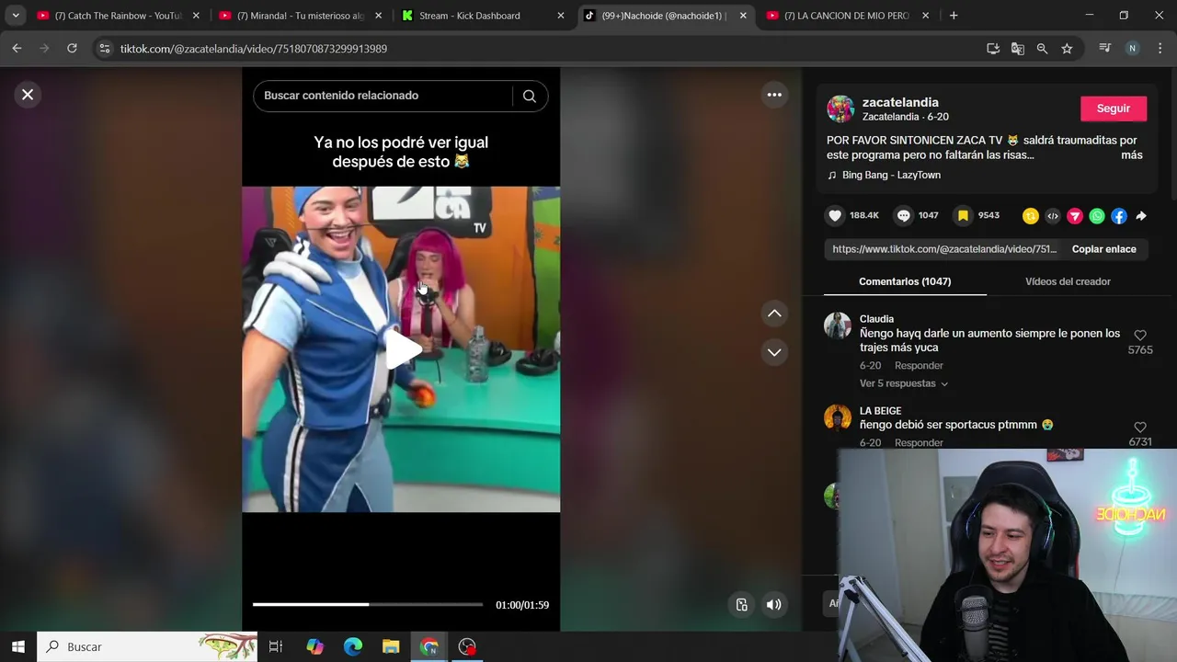Go to next video with down chevron
Viewport: 1177px width, 662px height.
pyautogui.click(x=774, y=352)
